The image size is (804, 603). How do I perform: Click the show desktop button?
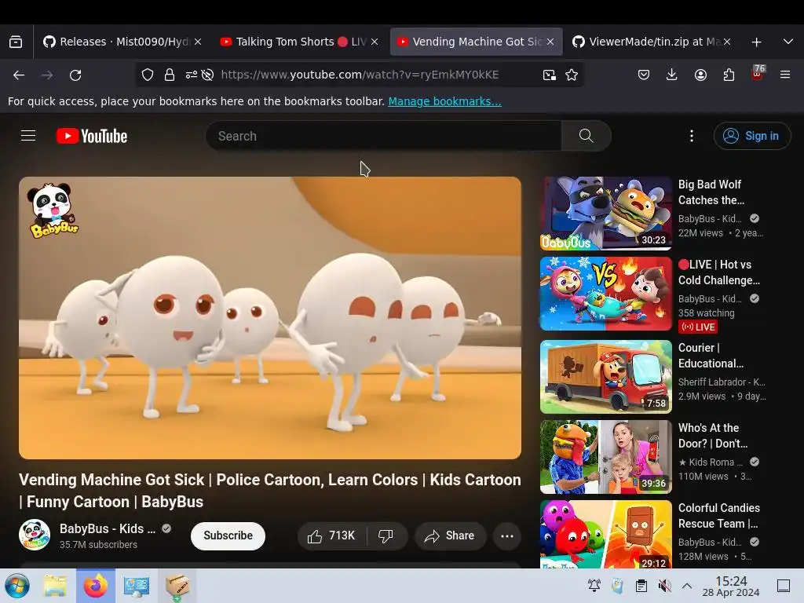click(x=784, y=586)
